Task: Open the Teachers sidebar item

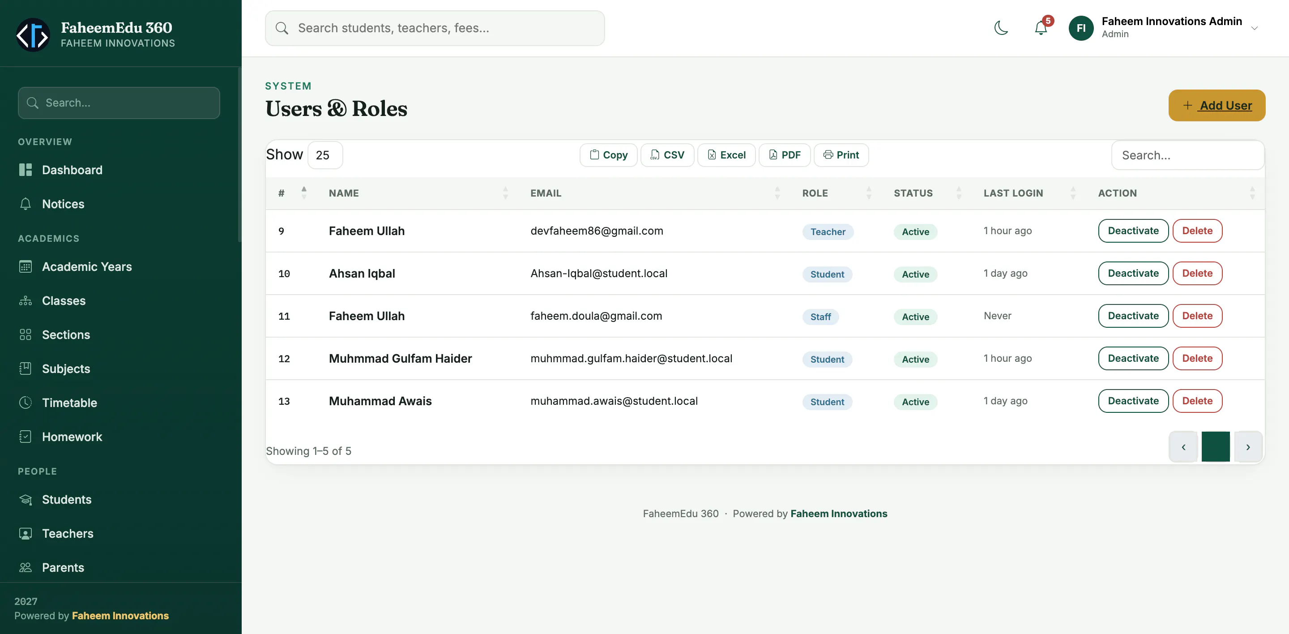Action: pos(68,533)
